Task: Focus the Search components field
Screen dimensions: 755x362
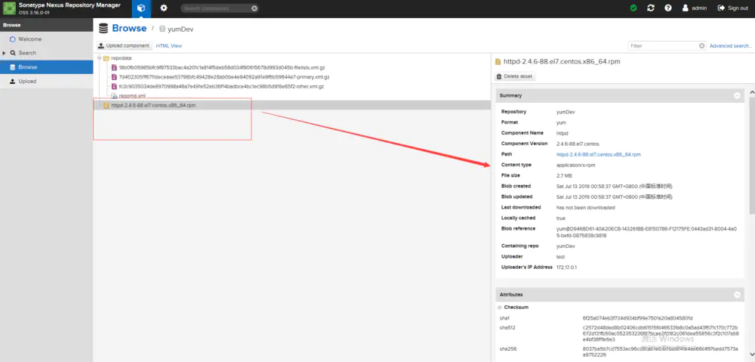Action: (216, 8)
